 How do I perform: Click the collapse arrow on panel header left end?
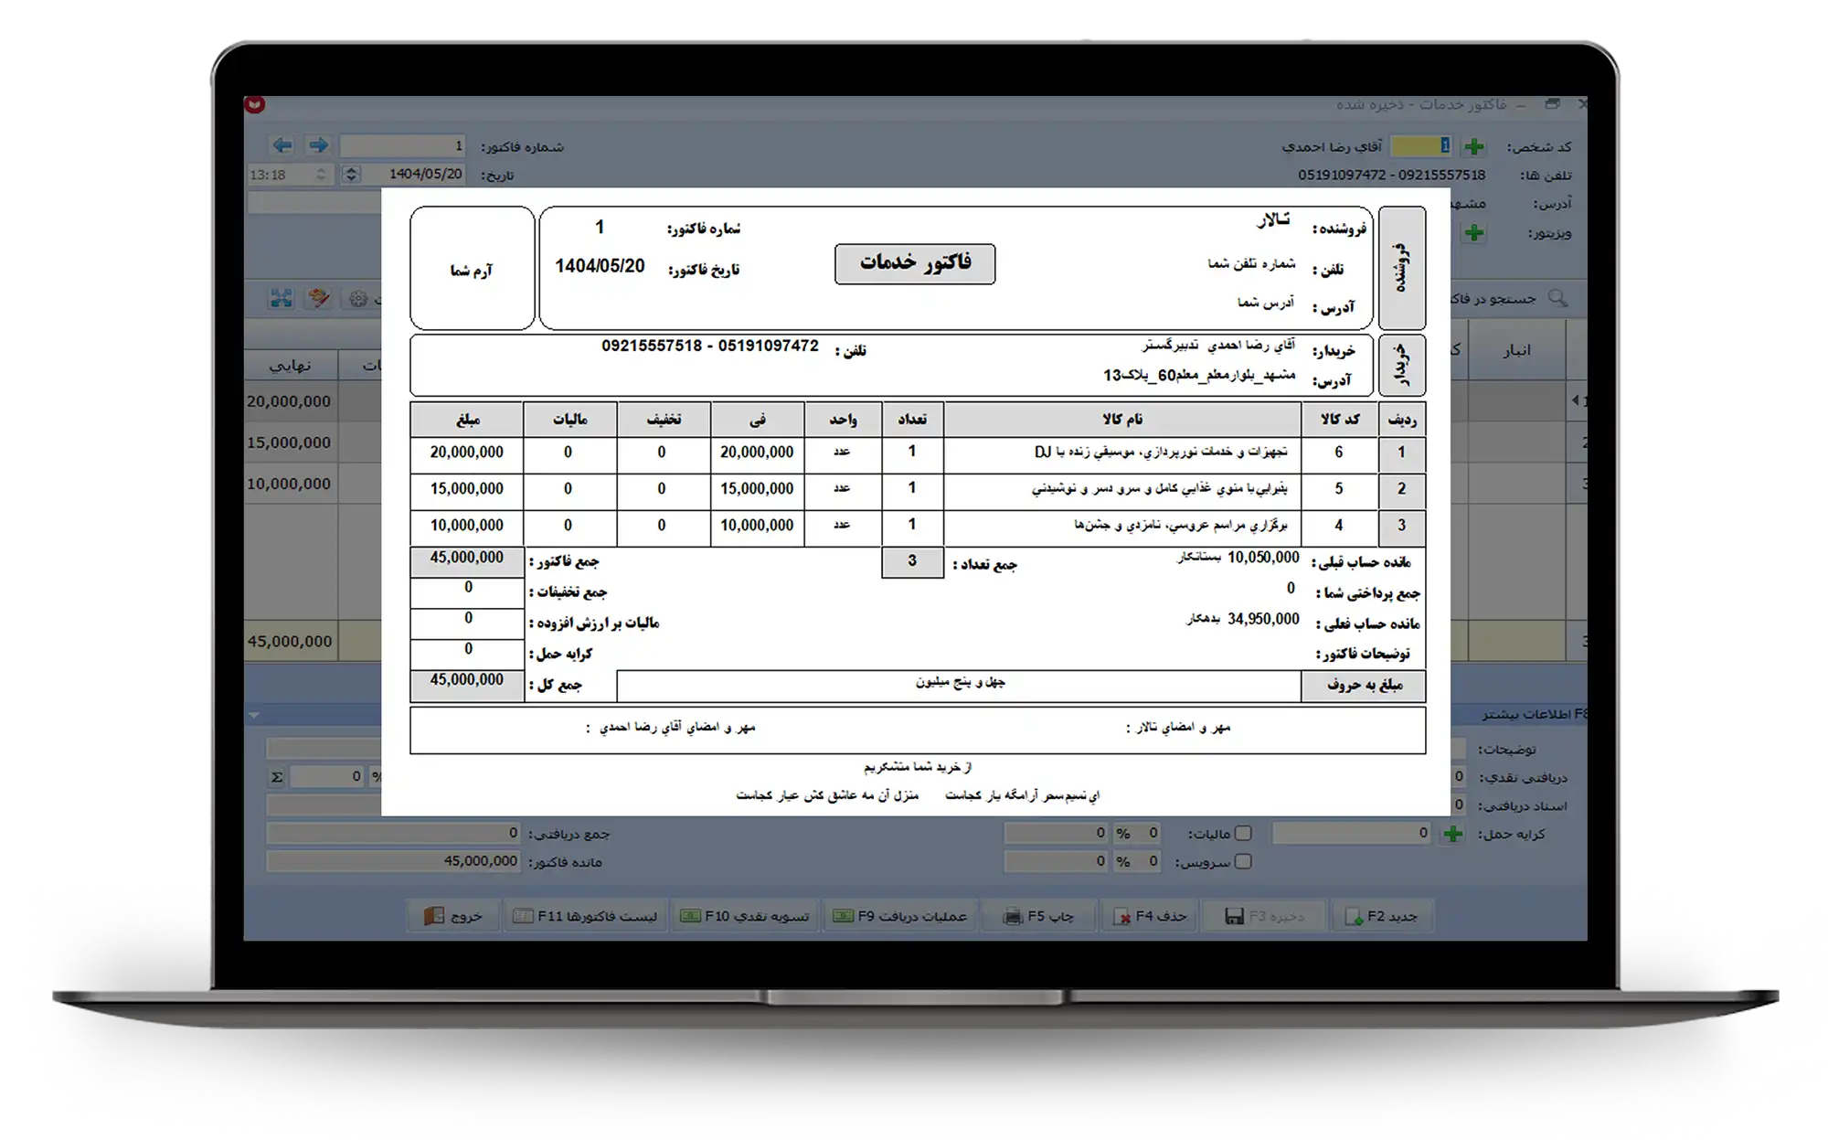[x=254, y=715]
